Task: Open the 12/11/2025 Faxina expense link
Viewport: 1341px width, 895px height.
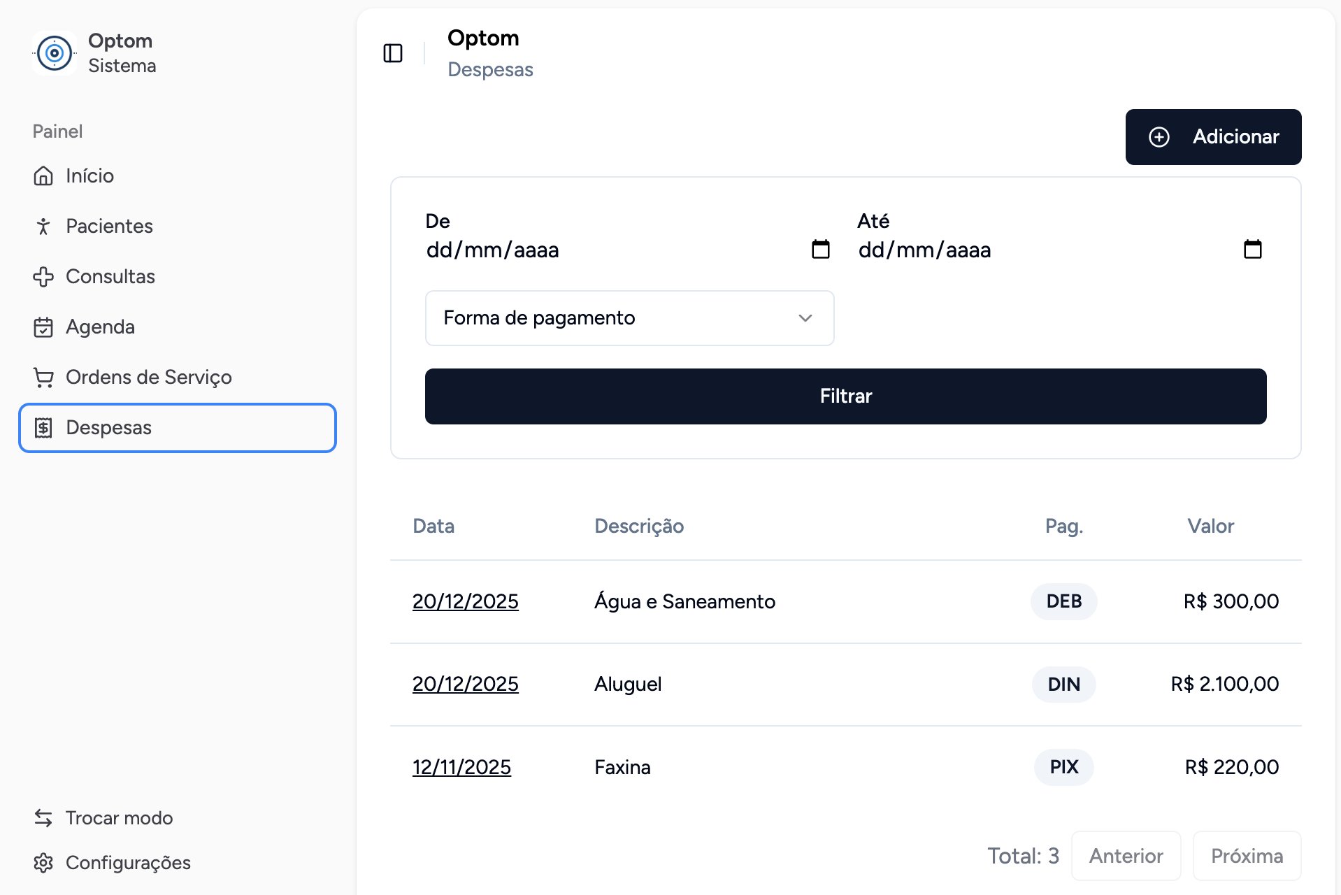Action: [x=461, y=767]
